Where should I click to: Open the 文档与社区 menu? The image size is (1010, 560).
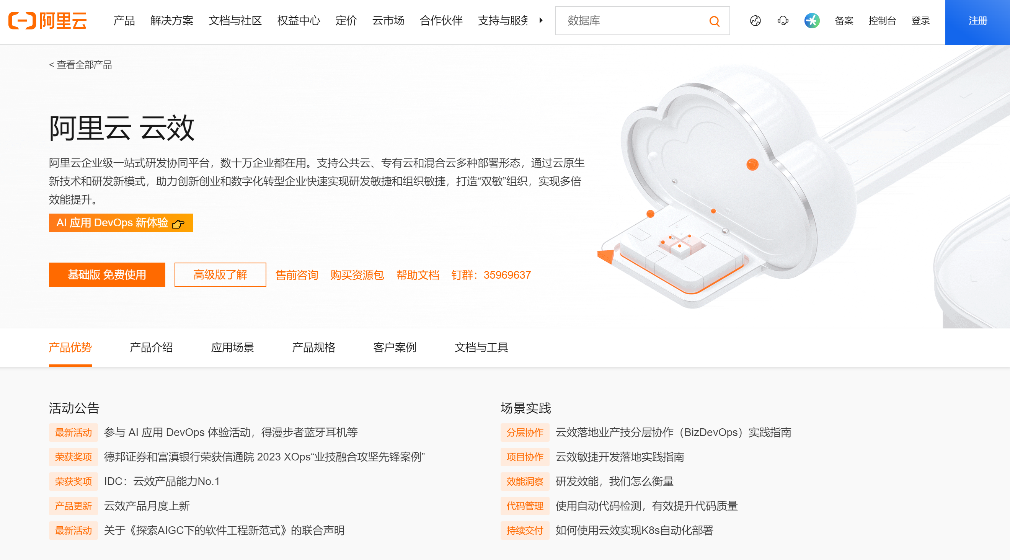(235, 20)
